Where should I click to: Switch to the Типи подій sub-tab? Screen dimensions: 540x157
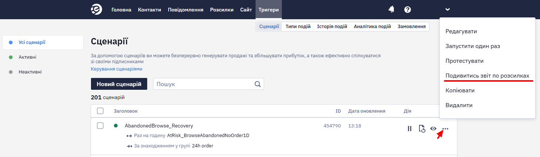click(298, 26)
